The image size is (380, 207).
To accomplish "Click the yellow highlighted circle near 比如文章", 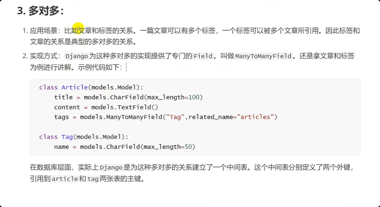I will (78, 27).
